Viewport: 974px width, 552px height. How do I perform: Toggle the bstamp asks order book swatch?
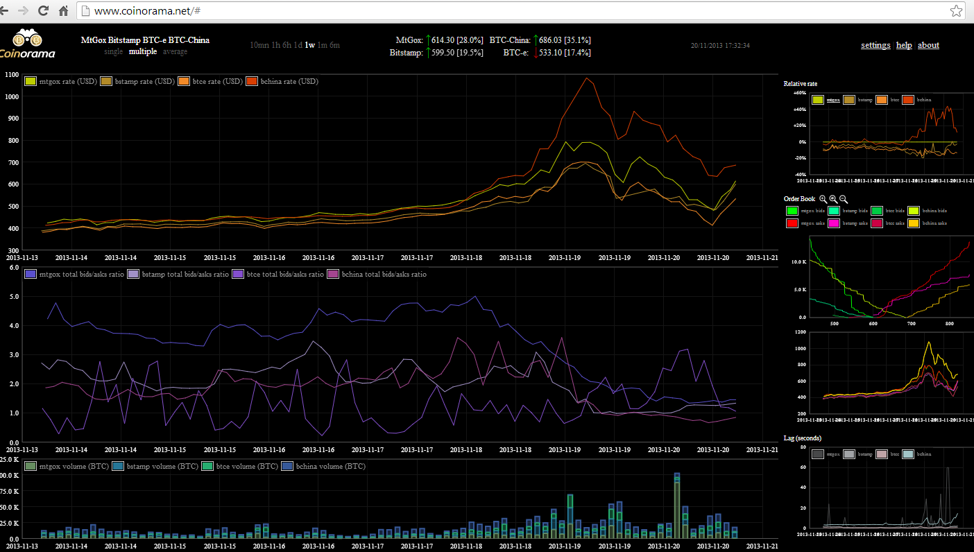834,223
